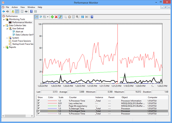Freeze the display with pause icon
Screen dimensions: 172x123
click(83, 17)
